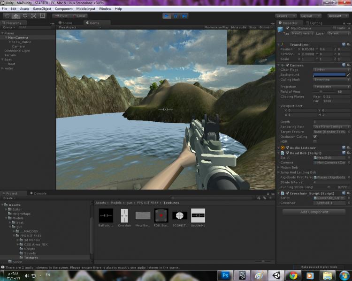Screen dimensions: 352x281
Task: Select the Scale tool in the toolbar
Action: point(33,16)
